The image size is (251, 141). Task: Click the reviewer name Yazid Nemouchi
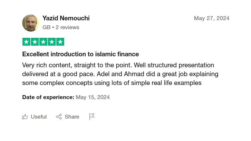pos(66,18)
